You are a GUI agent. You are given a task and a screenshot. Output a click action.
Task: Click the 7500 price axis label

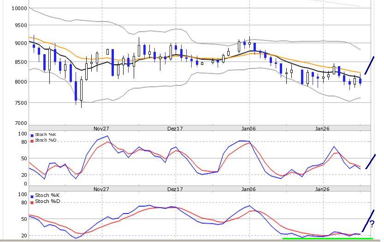pos(21,103)
